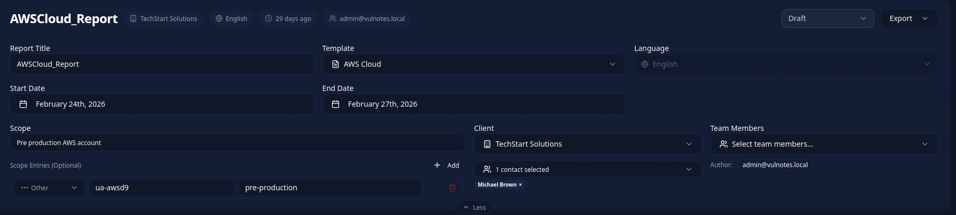The image size is (956, 215).
Task: Click the Report Title input field
Action: click(x=162, y=64)
